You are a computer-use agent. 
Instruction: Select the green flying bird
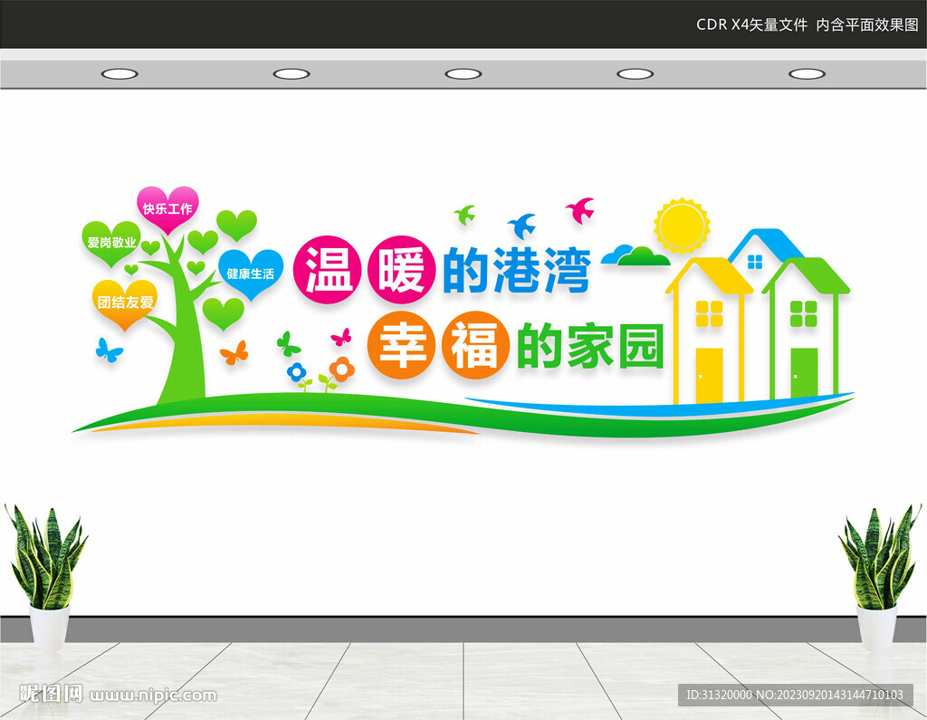465,214
